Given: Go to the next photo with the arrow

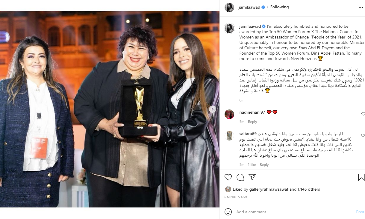Looking at the screenshot, I should pyautogui.click(x=212, y=109).
